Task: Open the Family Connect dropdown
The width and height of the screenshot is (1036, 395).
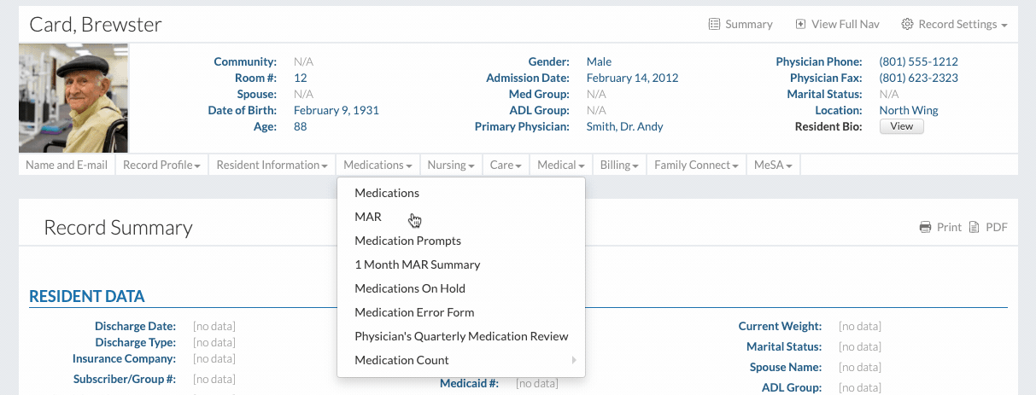Action: tap(697, 166)
